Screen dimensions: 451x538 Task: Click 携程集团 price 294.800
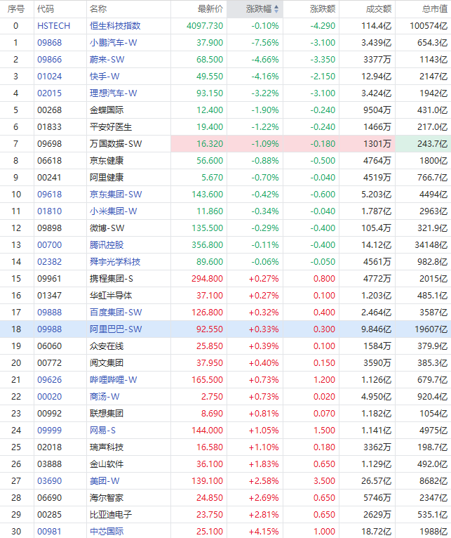point(208,278)
